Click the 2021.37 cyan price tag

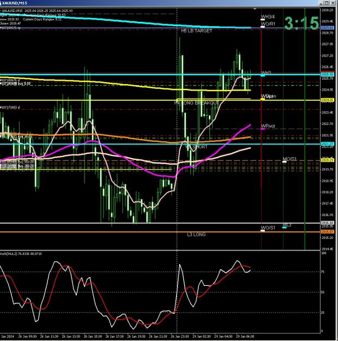[x=327, y=143]
